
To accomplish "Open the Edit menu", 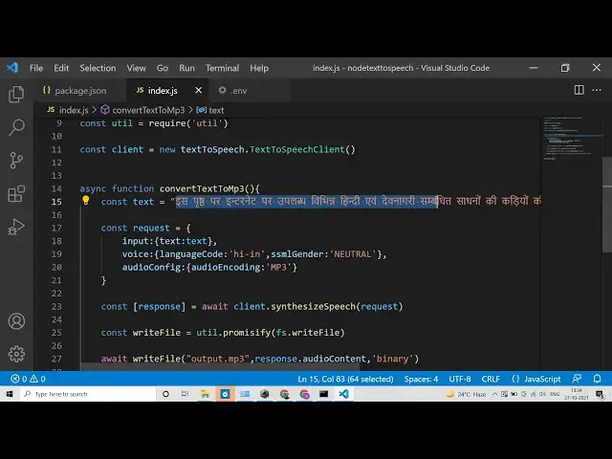I will pyautogui.click(x=61, y=68).
